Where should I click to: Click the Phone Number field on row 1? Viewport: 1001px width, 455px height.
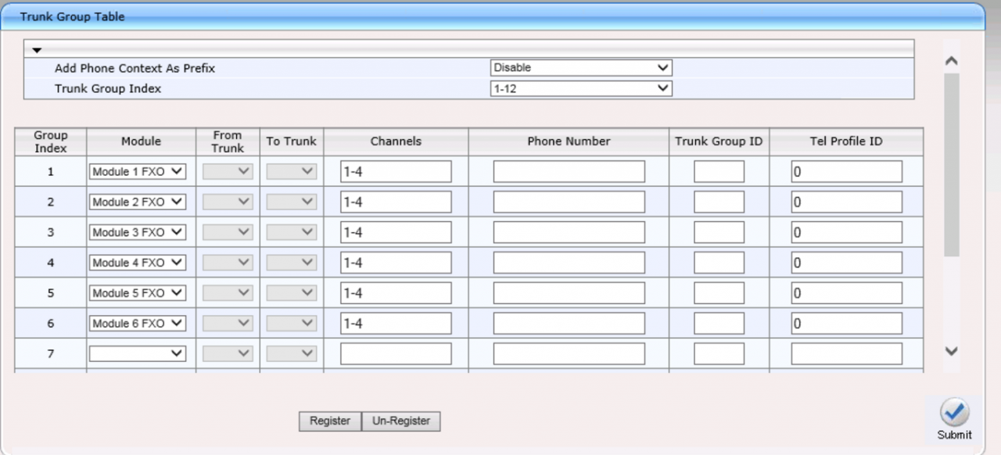click(x=568, y=170)
